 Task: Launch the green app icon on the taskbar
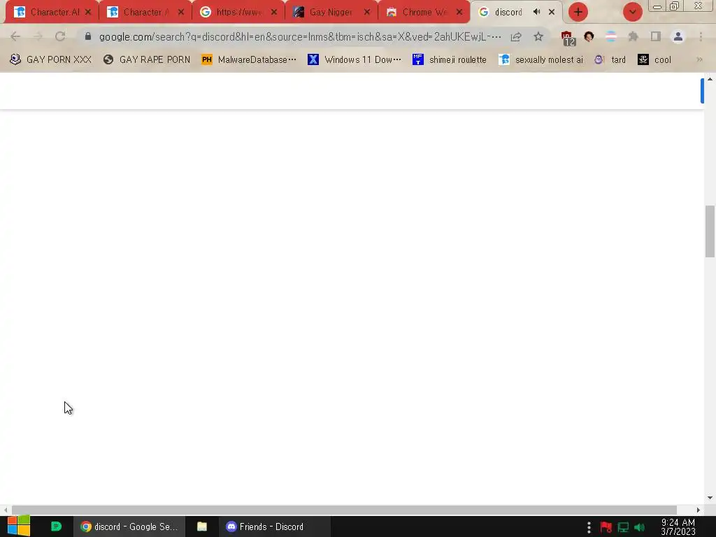click(56, 527)
